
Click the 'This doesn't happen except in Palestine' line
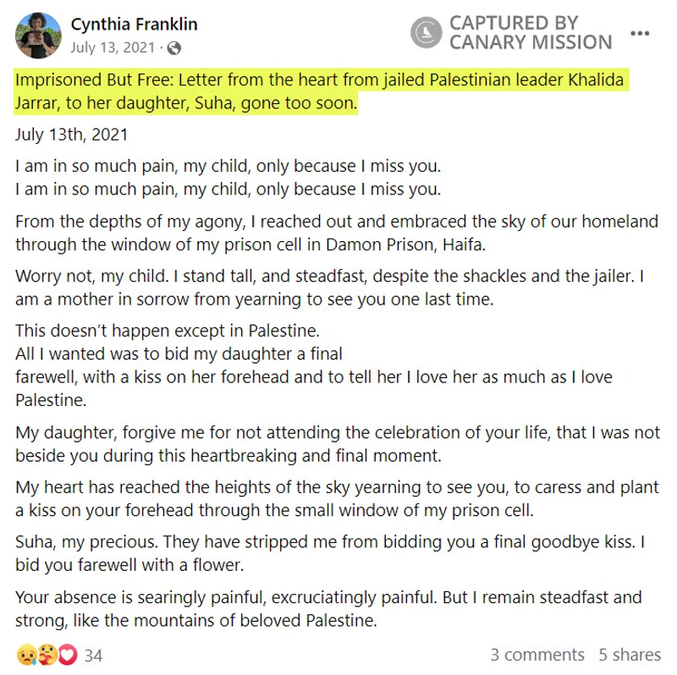pos(168,331)
